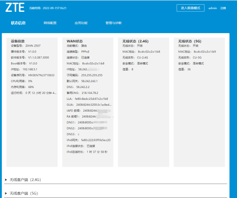The image size is (237, 198).
Task: Switch to the 应用功能 tab
Action: coord(81,23)
